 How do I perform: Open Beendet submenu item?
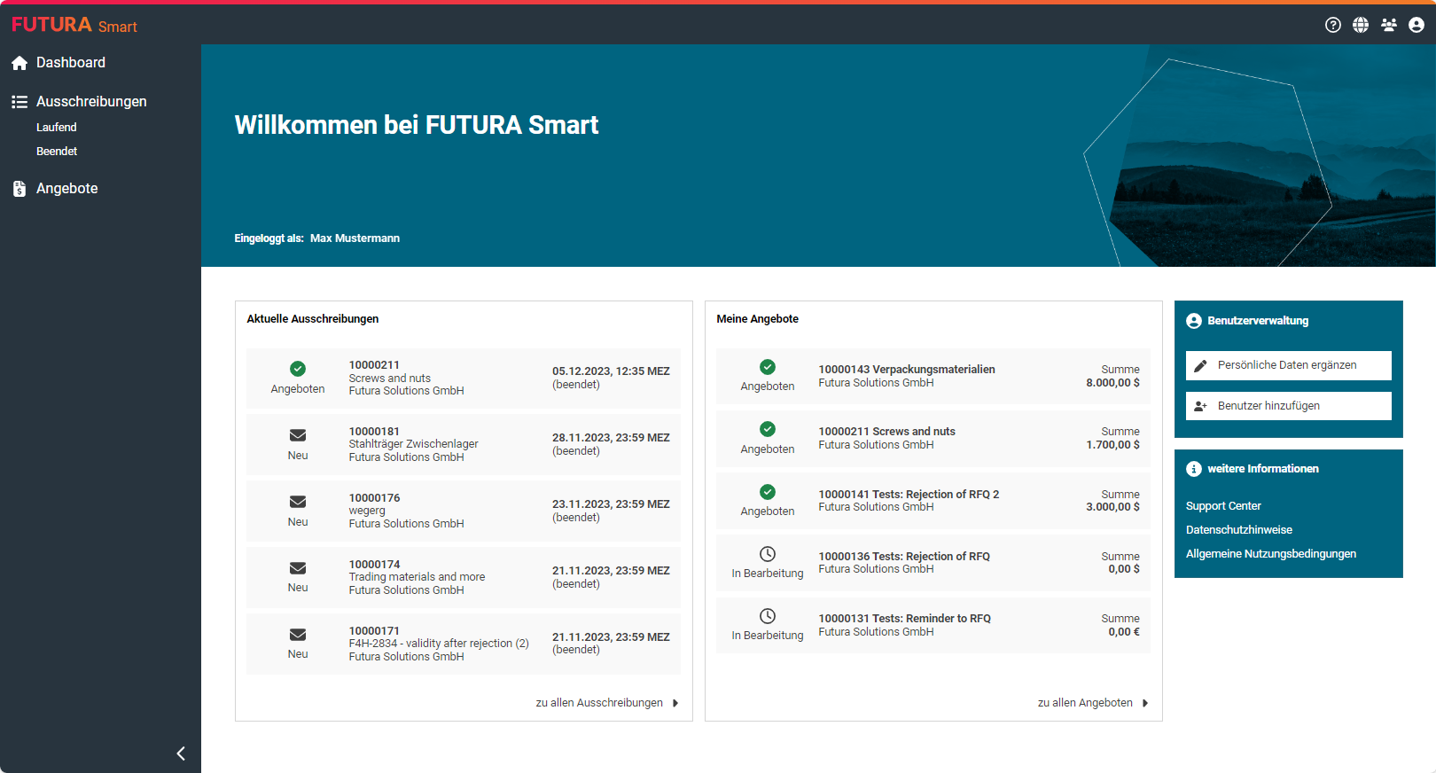point(57,152)
